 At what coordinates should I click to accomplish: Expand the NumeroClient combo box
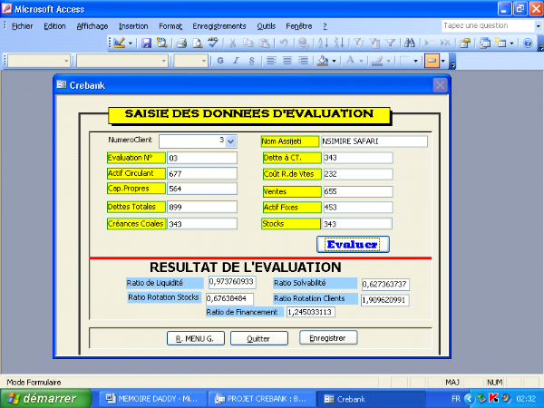click(x=230, y=141)
